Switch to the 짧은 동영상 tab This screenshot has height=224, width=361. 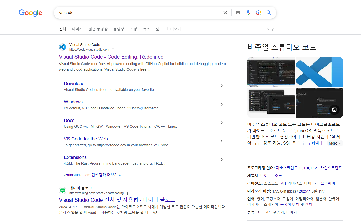point(98,29)
